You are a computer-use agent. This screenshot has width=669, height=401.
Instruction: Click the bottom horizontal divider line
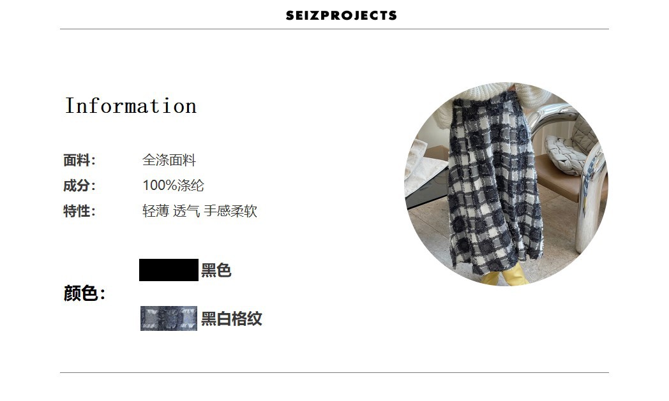tap(334, 372)
